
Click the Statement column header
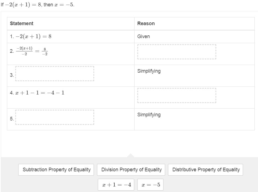[x=22, y=23]
